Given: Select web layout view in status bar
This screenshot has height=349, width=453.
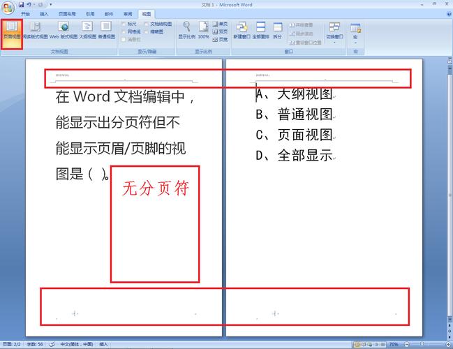Looking at the screenshot, I should [x=370, y=344].
